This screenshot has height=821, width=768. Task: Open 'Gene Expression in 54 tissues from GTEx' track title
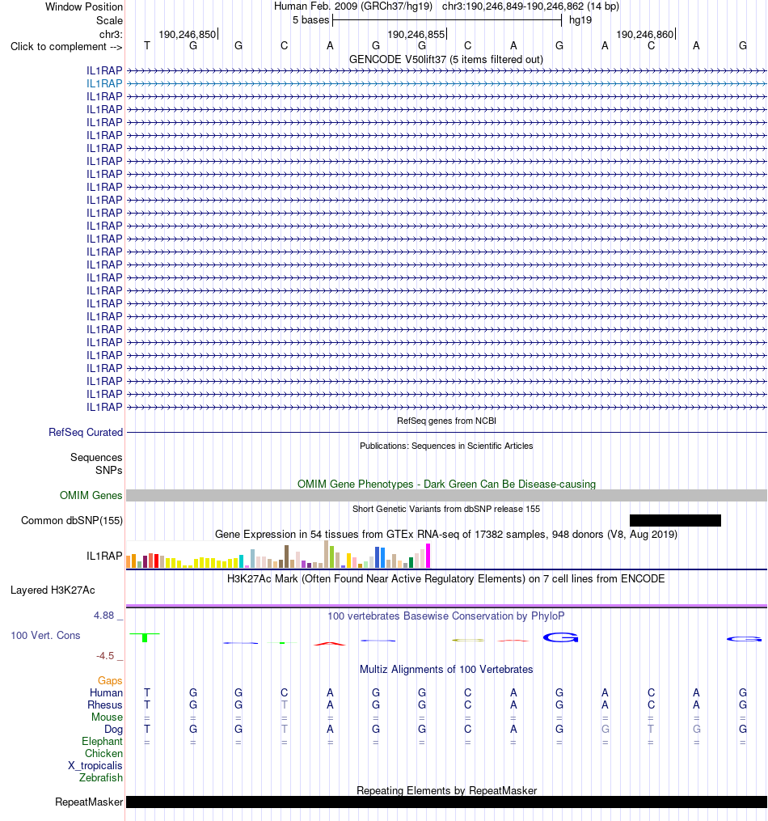[446, 534]
